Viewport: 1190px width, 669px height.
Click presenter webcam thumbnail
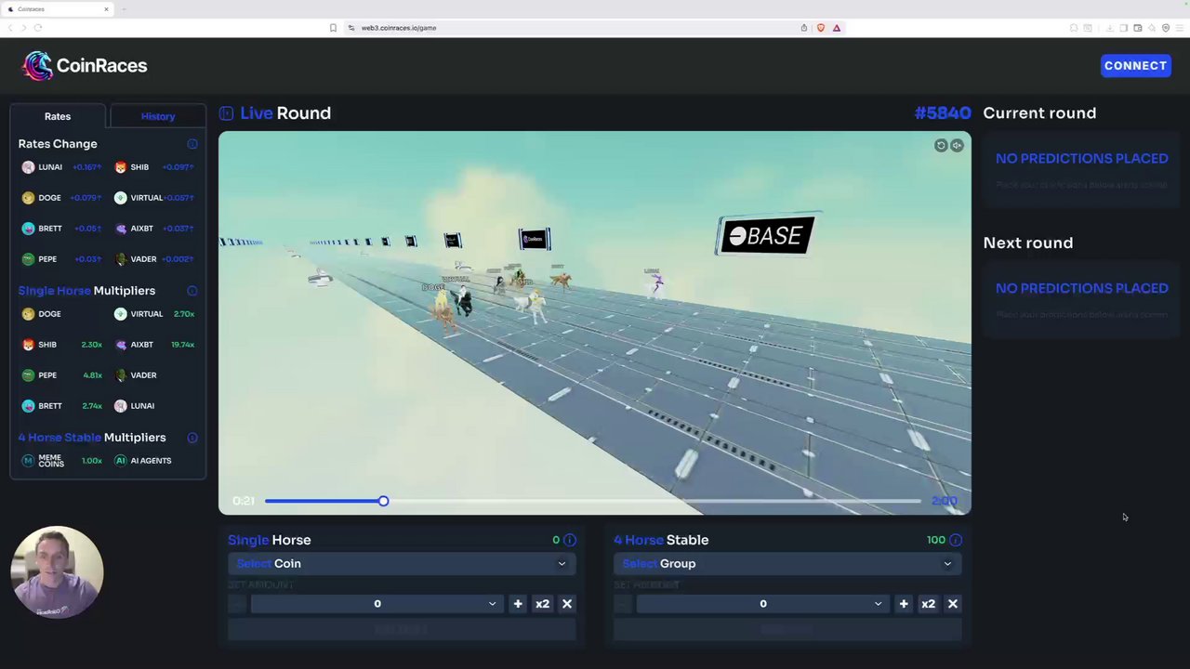pyautogui.click(x=57, y=572)
